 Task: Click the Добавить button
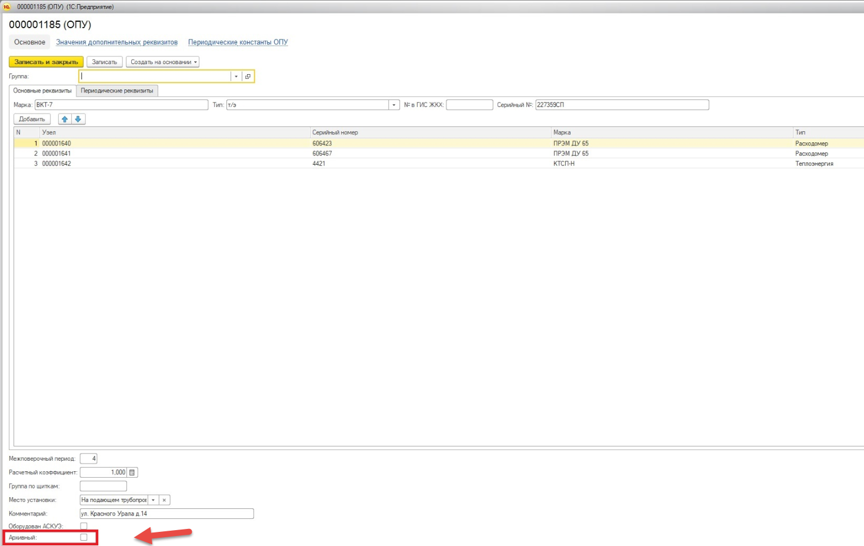(x=32, y=119)
